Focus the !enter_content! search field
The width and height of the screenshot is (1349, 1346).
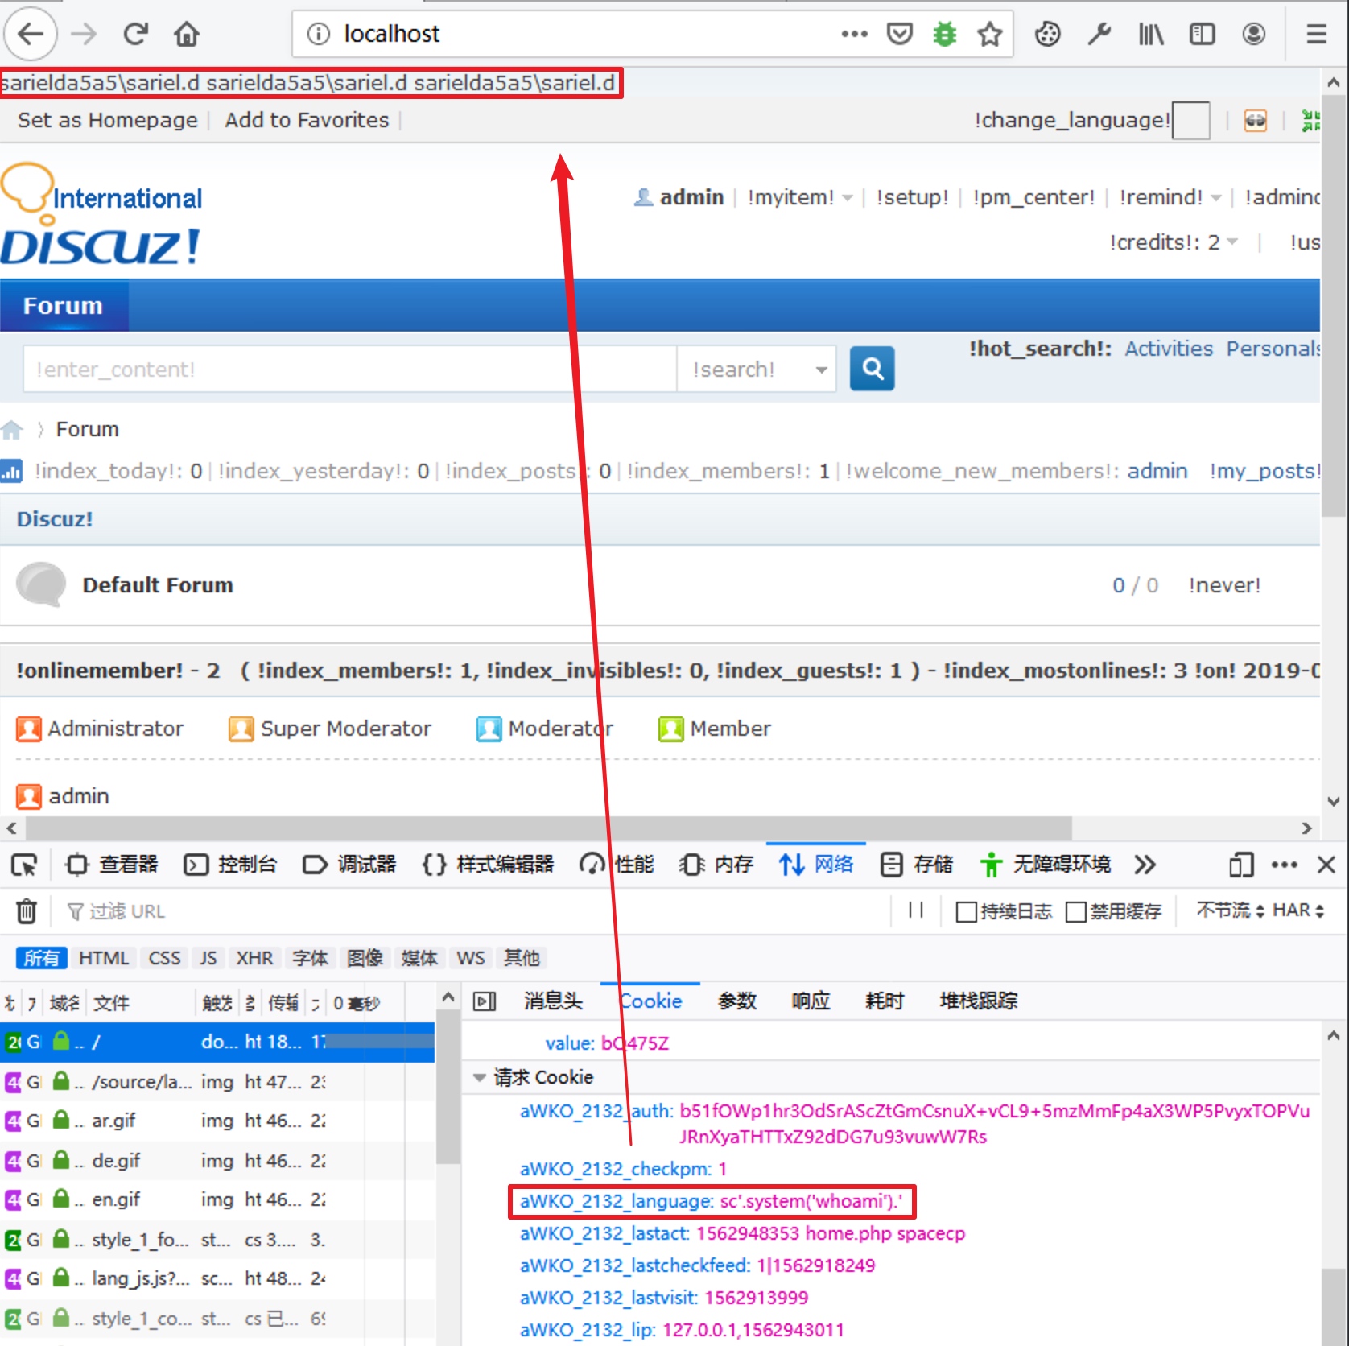350,370
